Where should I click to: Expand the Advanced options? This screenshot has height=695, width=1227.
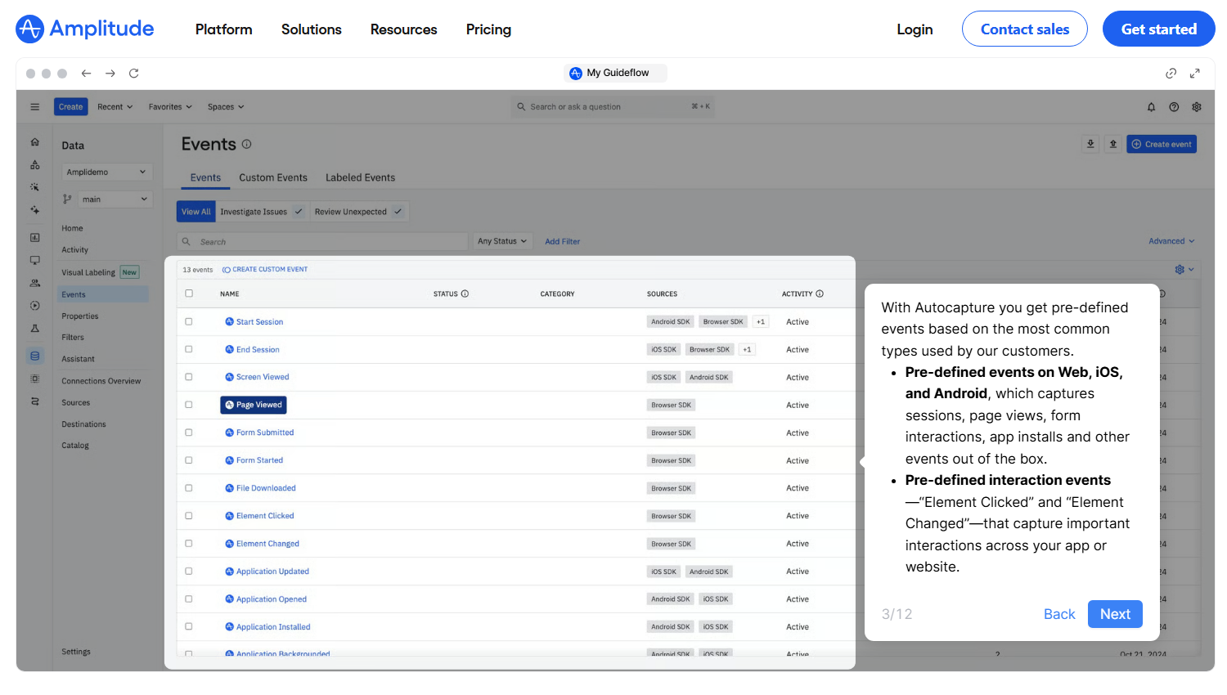(x=1171, y=241)
